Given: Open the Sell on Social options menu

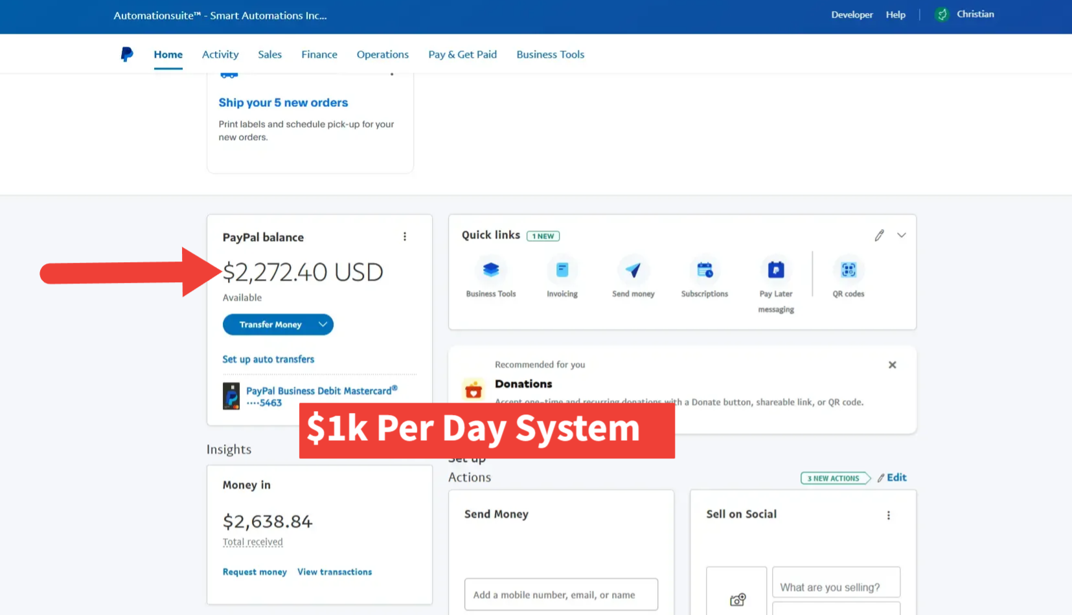Looking at the screenshot, I should click(888, 515).
